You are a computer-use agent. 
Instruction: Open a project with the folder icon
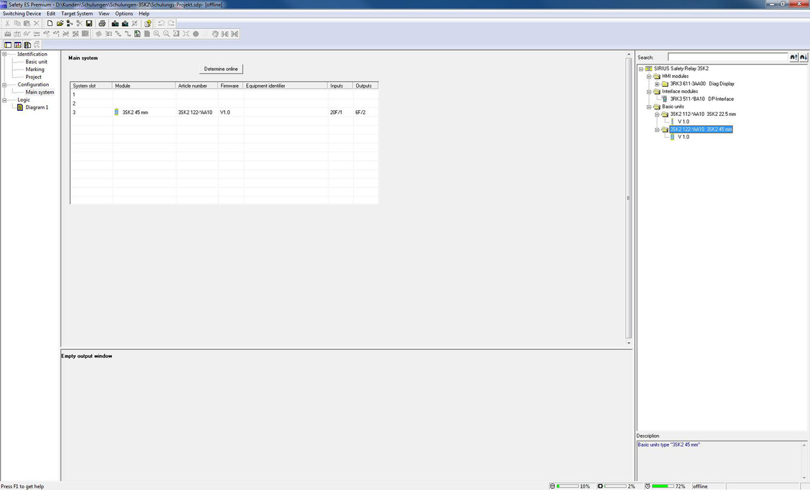(60, 23)
